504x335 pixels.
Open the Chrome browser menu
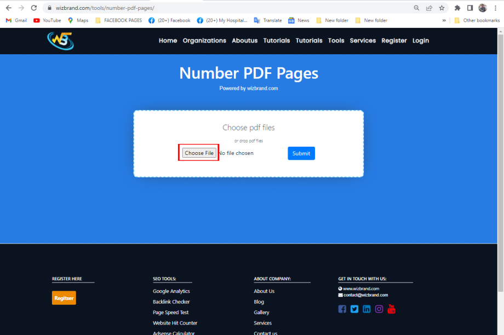[x=495, y=8]
